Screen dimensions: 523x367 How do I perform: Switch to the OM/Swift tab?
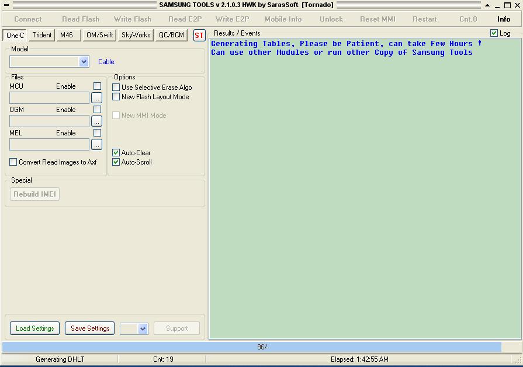pyautogui.click(x=100, y=35)
